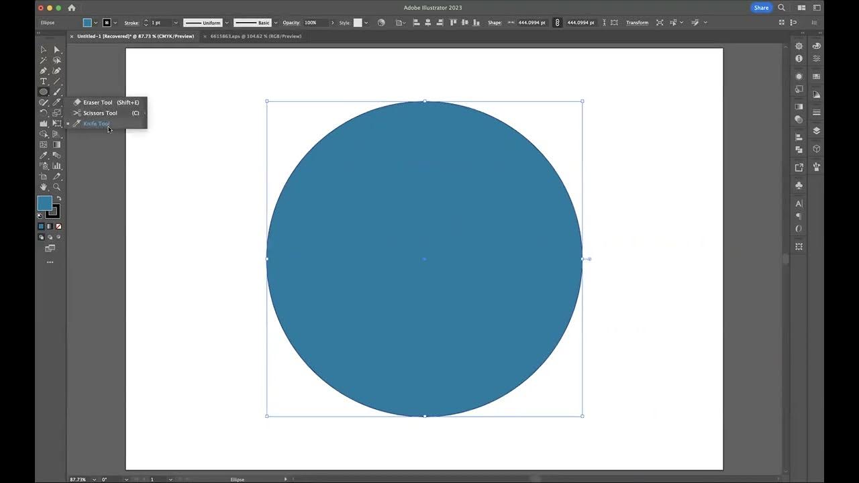Select the Zoom tool

pos(56,188)
